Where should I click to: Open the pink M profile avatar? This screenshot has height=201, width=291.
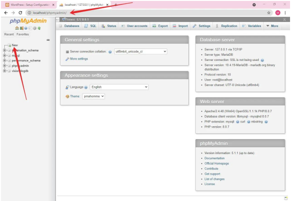278,12
